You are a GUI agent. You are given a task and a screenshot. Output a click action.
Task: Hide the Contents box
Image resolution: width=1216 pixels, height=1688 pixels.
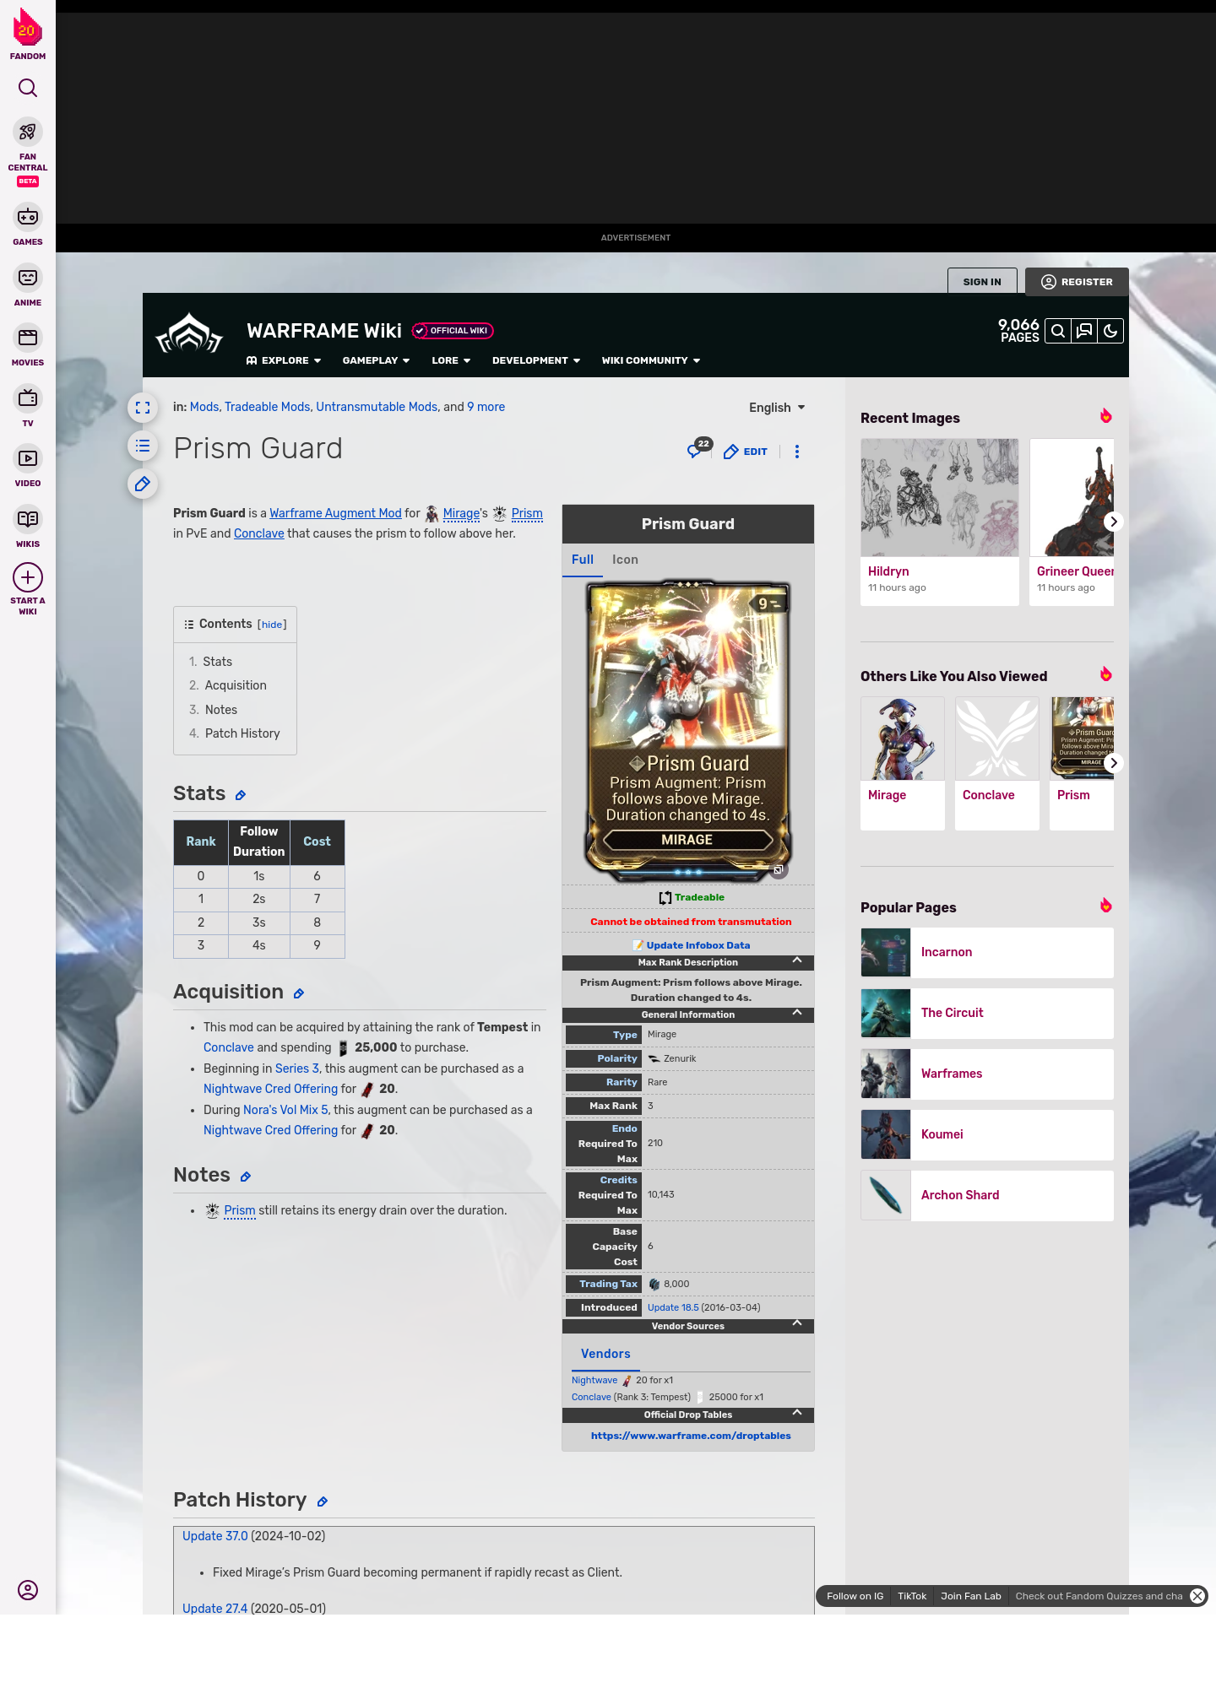click(272, 625)
